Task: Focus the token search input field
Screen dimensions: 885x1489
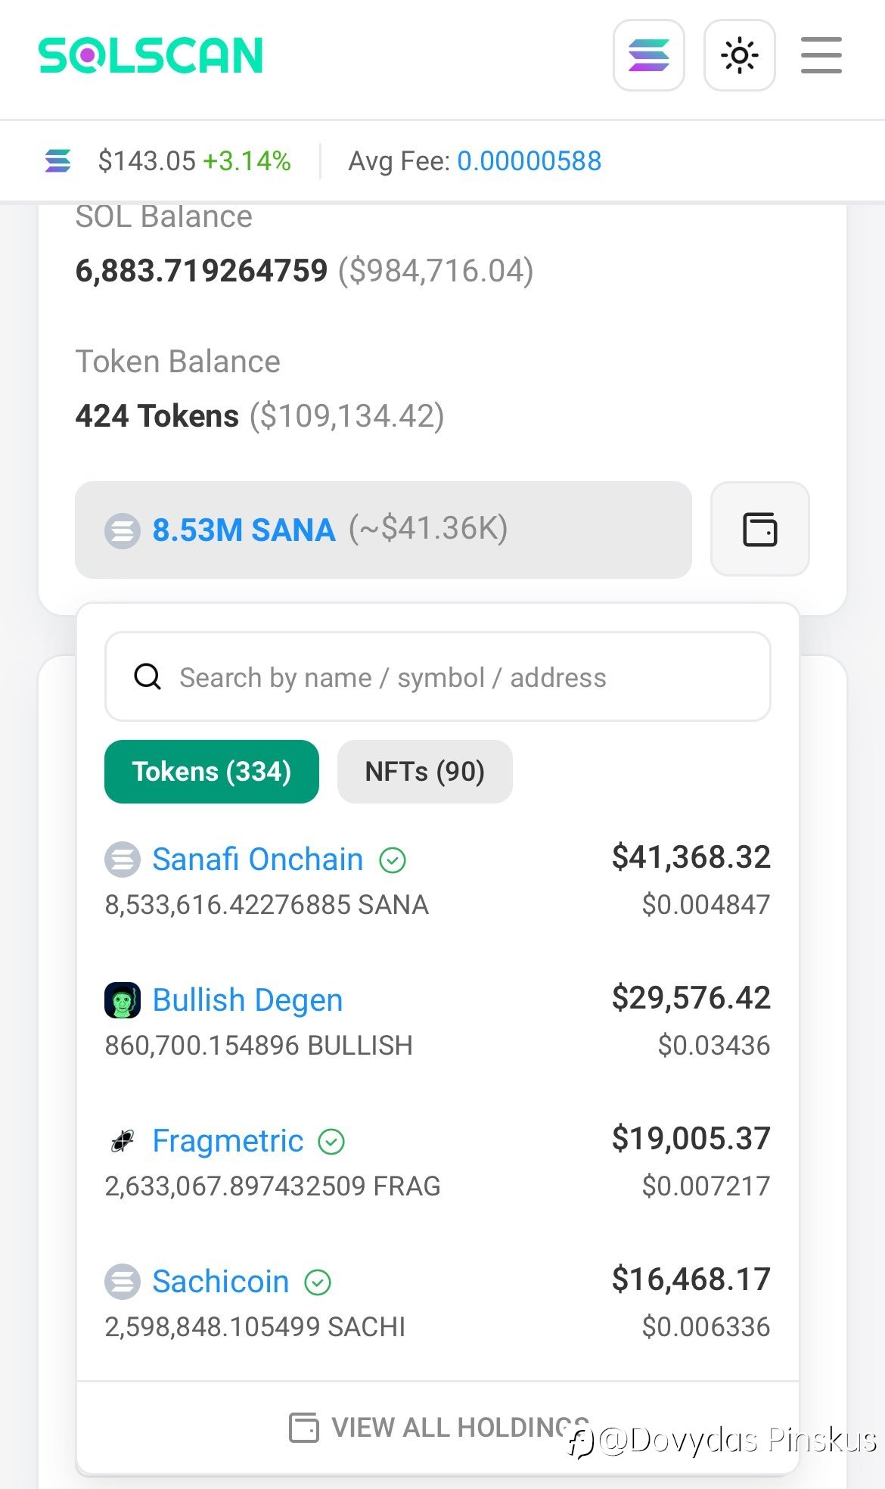Action: 454,677
